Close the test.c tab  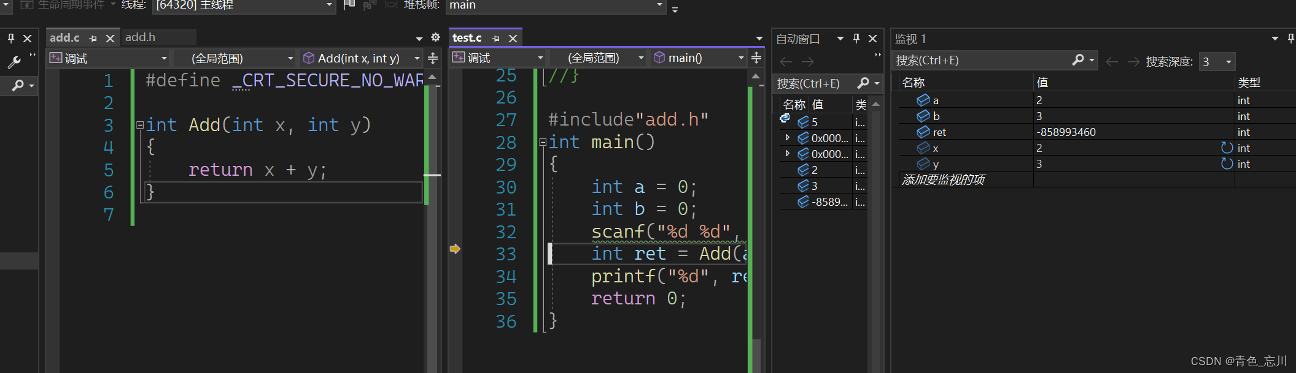513,39
